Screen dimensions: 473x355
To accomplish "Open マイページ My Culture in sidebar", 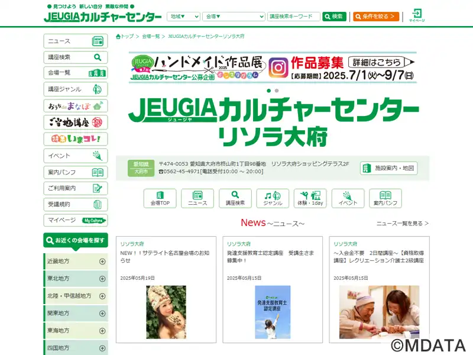I will 76,220.
